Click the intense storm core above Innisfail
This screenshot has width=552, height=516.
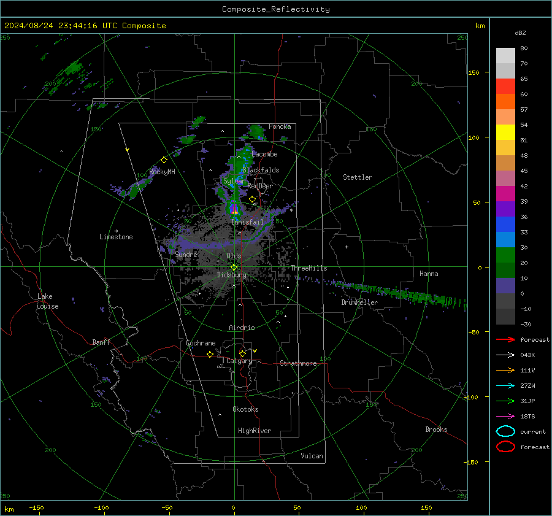coord(234,211)
